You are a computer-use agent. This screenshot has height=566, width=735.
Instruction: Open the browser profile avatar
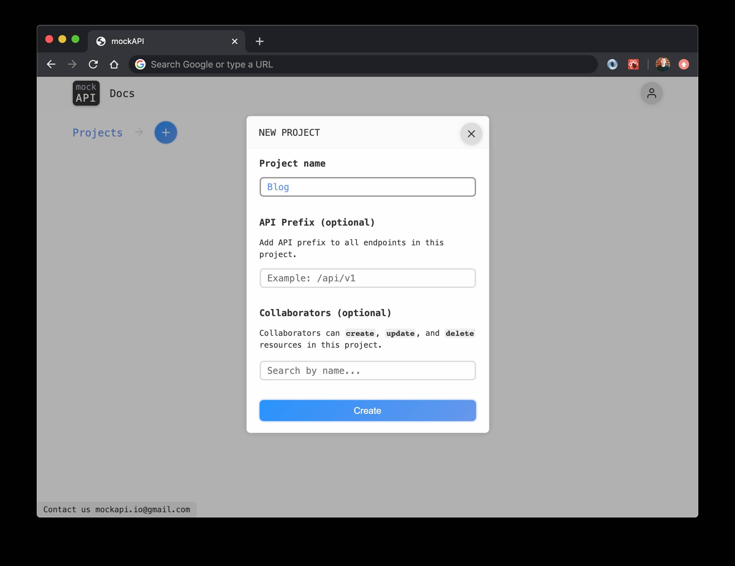pos(663,64)
